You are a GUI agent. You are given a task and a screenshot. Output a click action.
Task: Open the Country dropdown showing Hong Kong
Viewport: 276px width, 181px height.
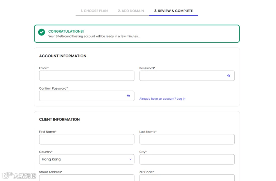click(86, 159)
